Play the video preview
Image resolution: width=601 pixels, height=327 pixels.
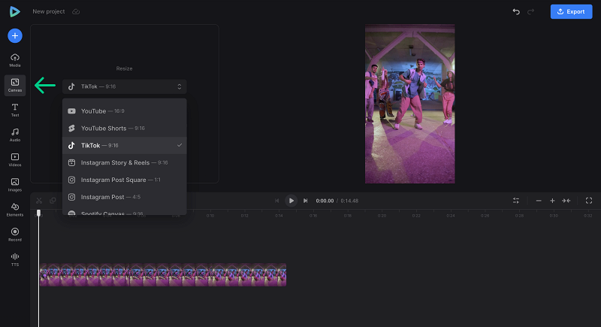[x=291, y=201]
